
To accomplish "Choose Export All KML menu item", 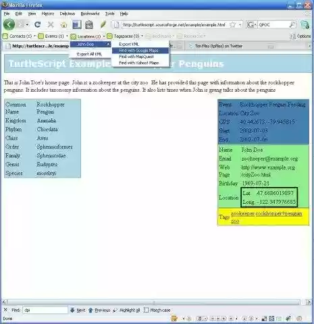I will [x=90, y=54].
